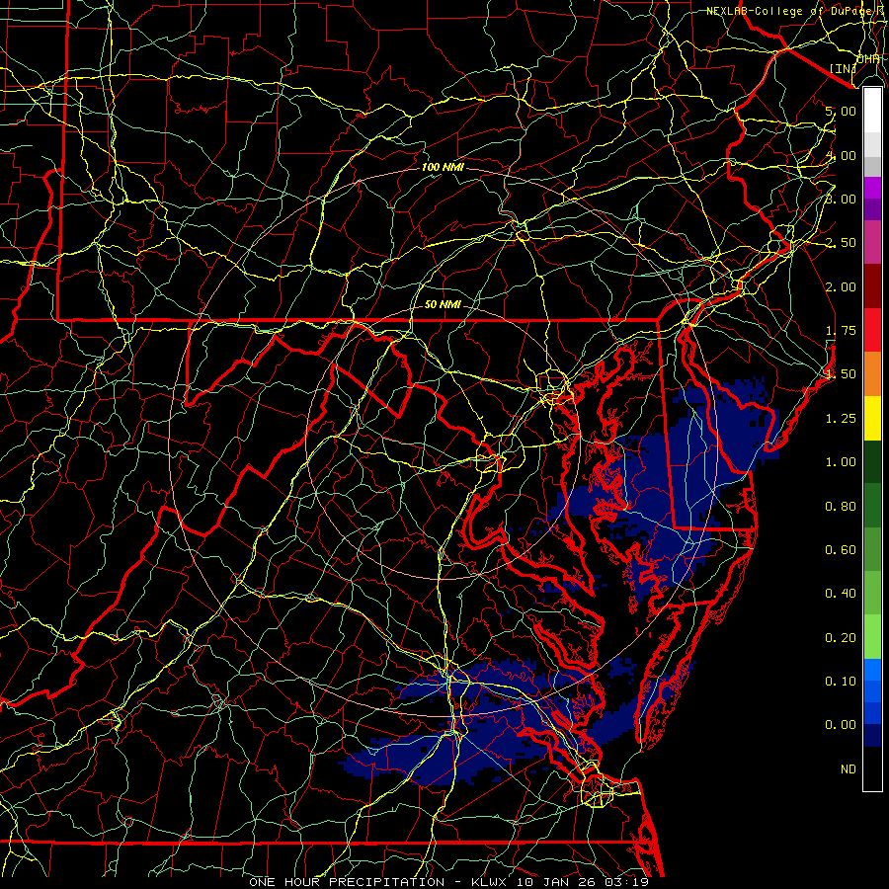Click the 0.60 legend value
The height and width of the screenshot is (889, 889).
(841, 550)
